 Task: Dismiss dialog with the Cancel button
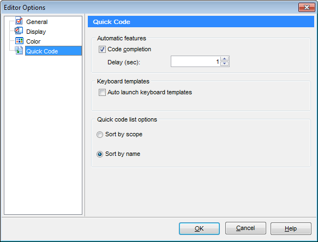tap(245, 228)
